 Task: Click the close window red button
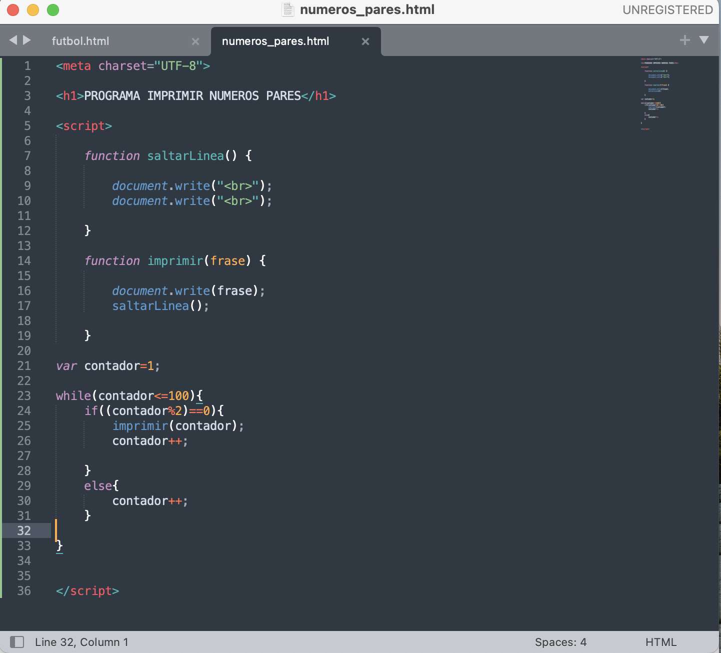pos(13,10)
